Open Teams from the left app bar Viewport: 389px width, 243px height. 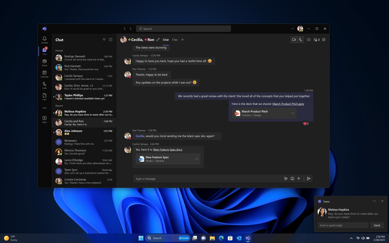(44, 63)
